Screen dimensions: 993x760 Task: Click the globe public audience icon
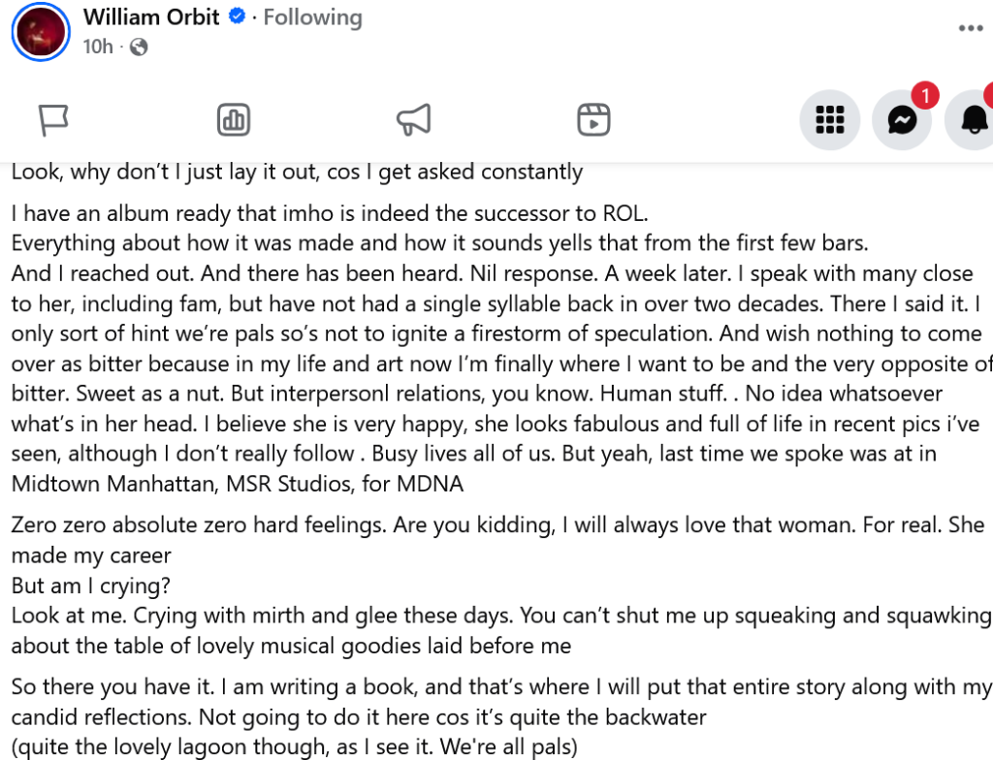pos(139,47)
